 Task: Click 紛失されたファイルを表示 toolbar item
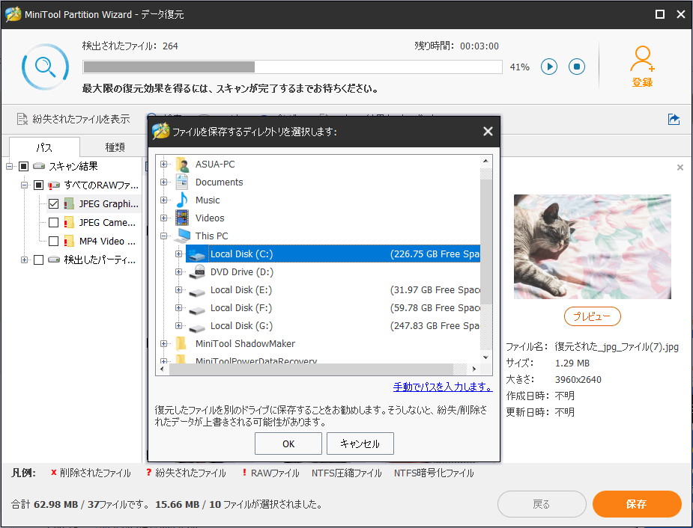[73, 119]
